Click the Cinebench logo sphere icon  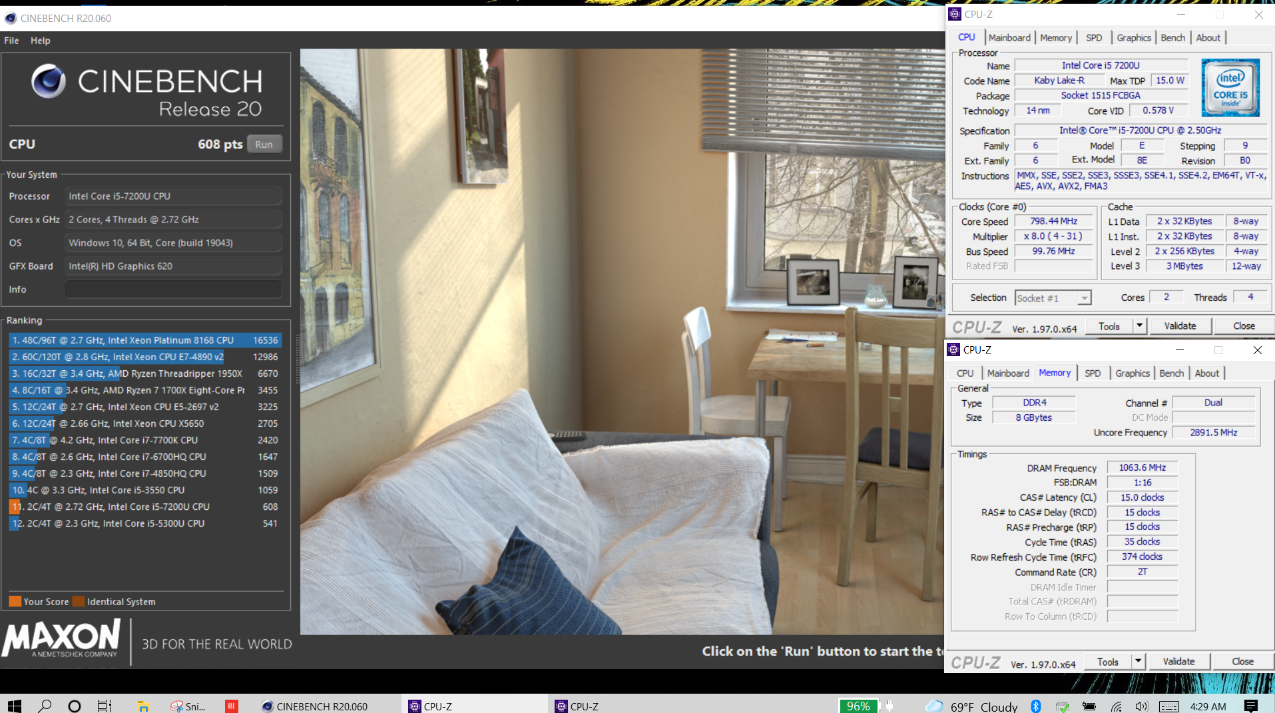(x=49, y=81)
